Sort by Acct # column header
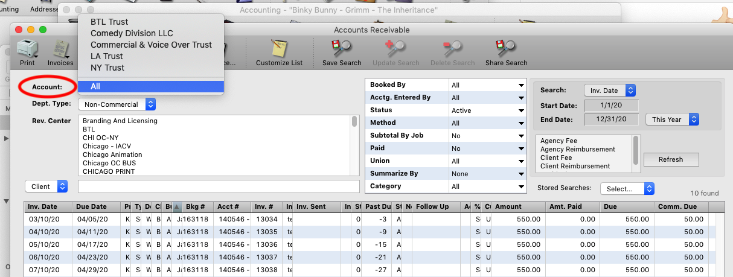The image size is (733, 277). [233, 206]
